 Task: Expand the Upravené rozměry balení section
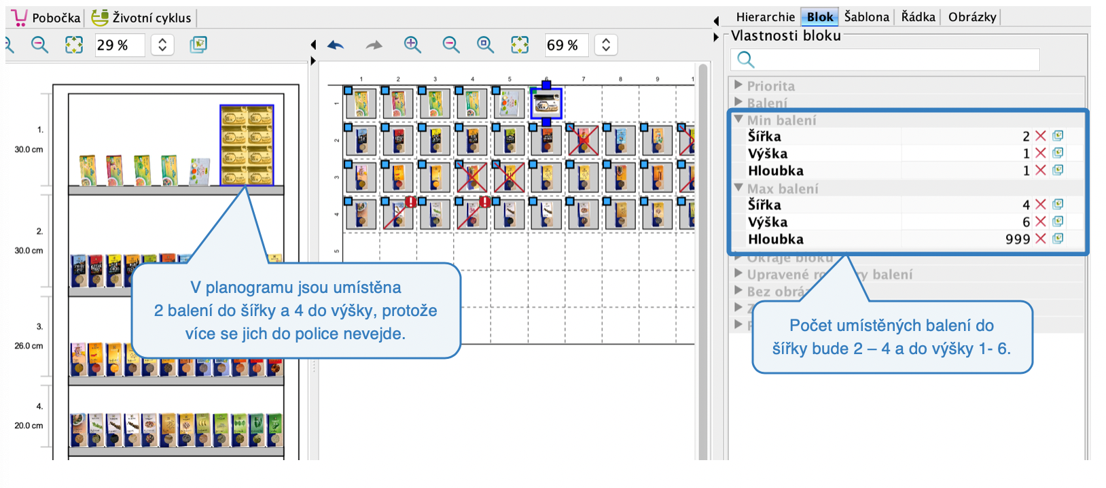click(x=738, y=273)
